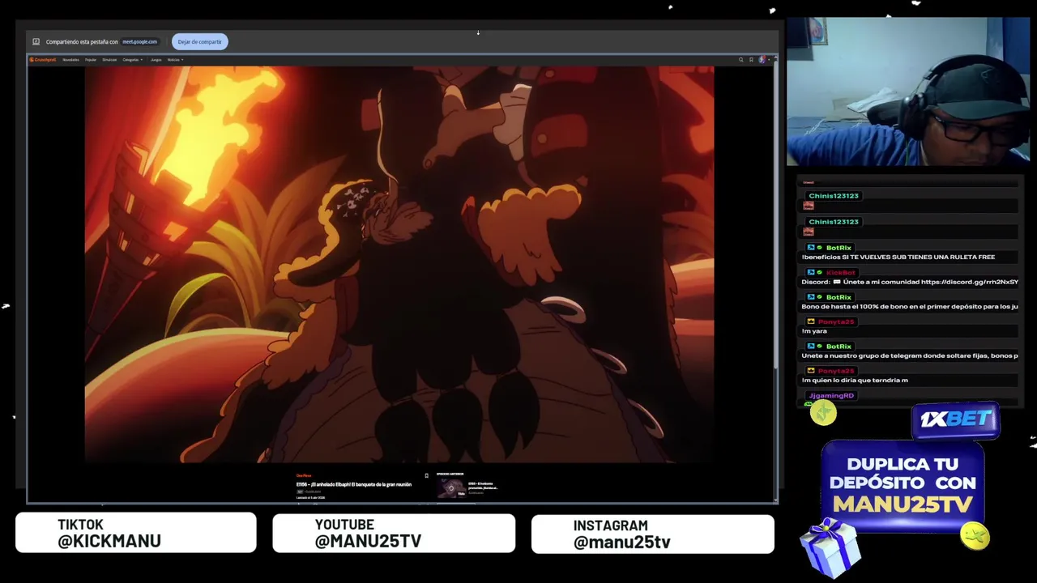
Task: Click the Dejar de compartir button
Action: point(199,41)
